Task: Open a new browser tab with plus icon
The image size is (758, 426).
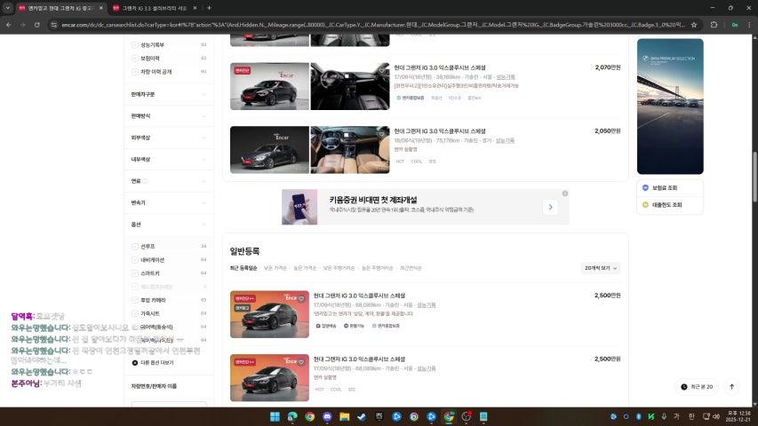Action: pos(209,8)
